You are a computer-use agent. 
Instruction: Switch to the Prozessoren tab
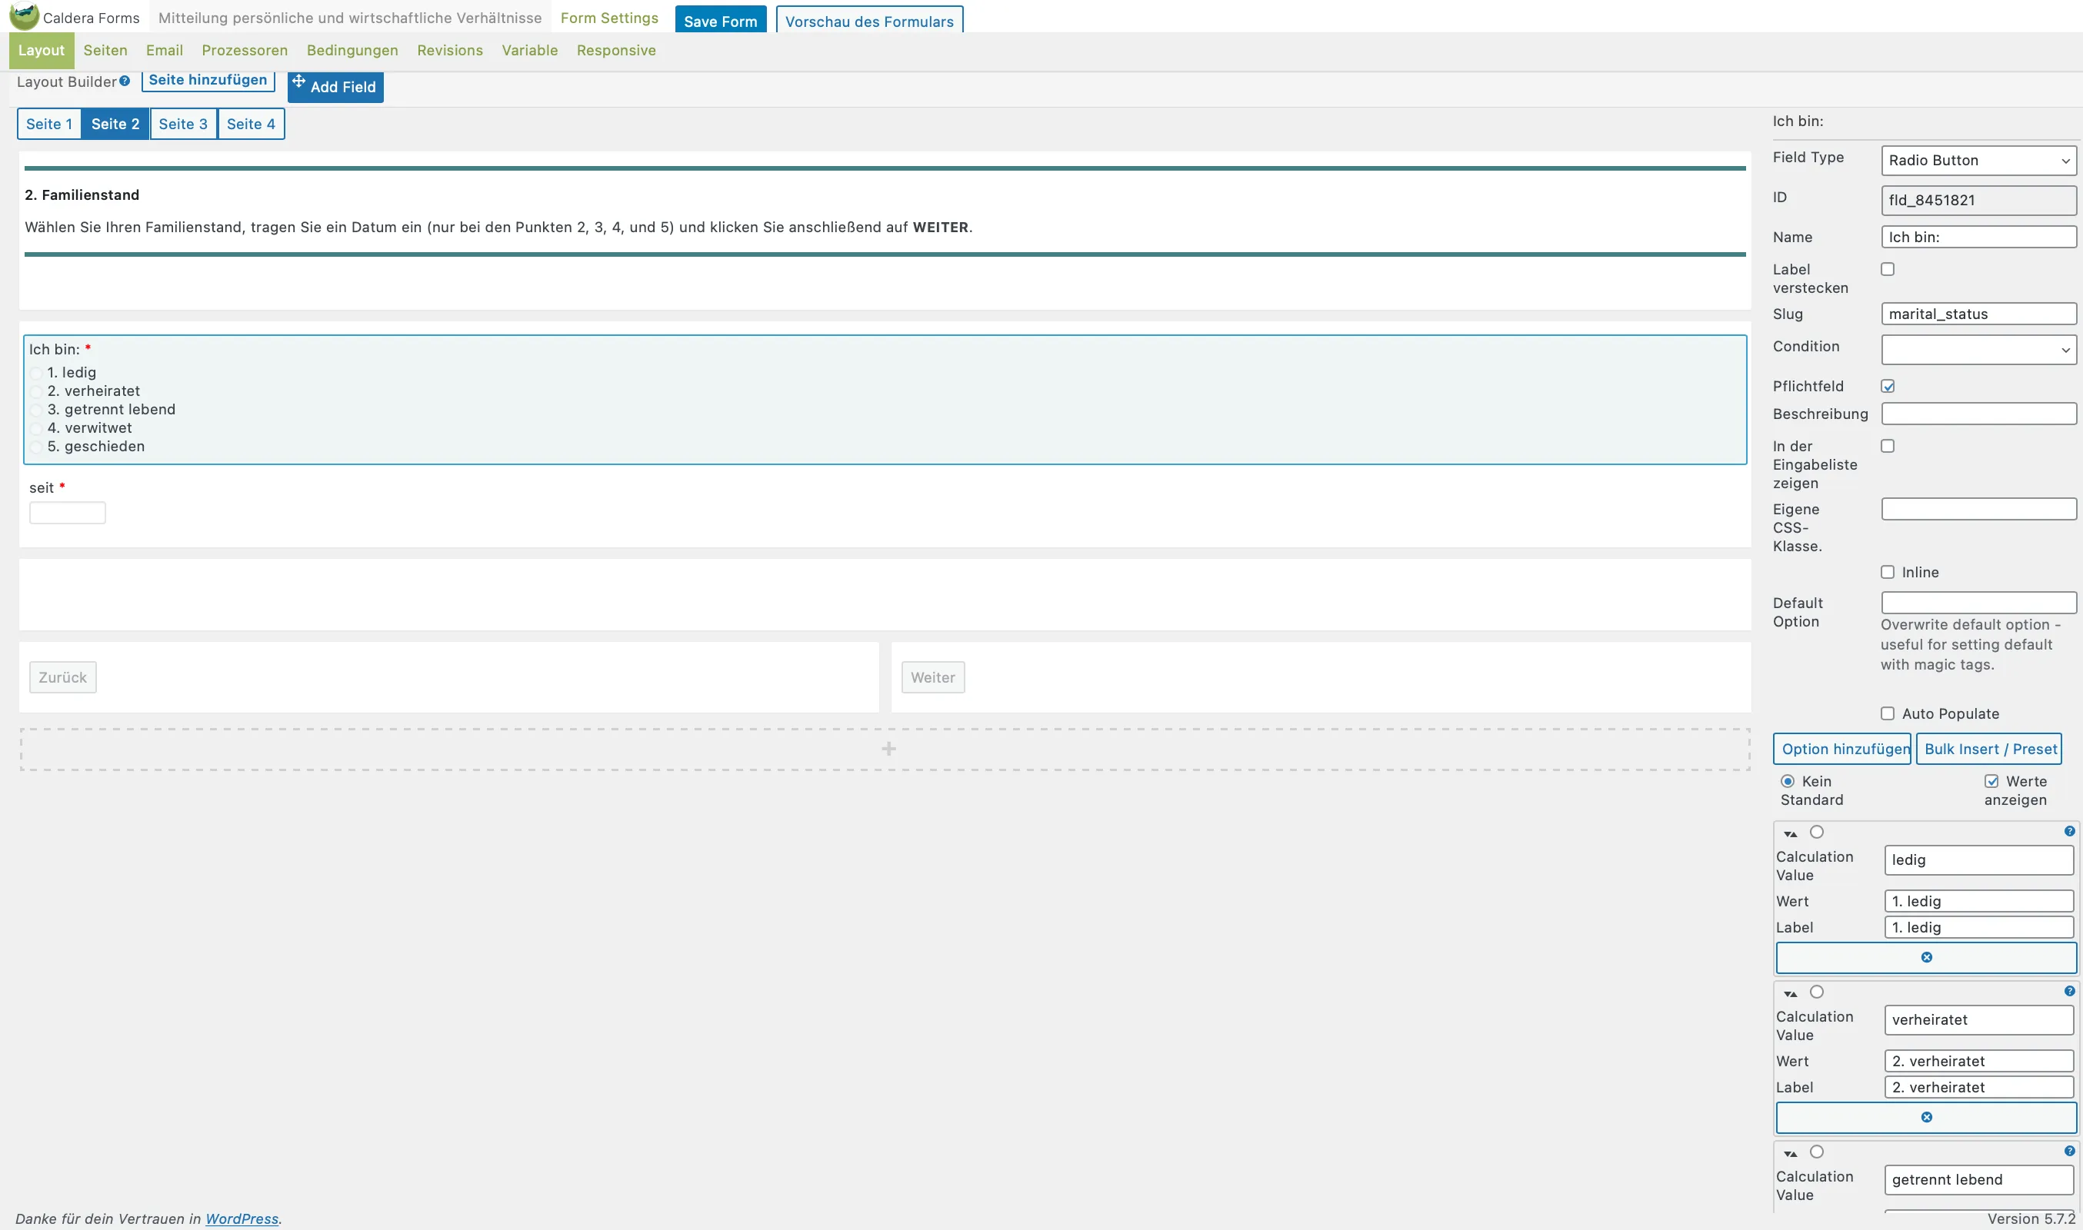(x=245, y=51)
